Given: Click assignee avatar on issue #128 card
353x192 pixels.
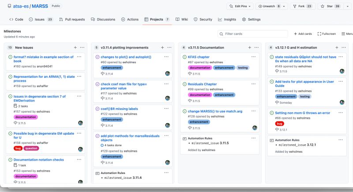Looking at the screenshot, I should pos(255,128).
